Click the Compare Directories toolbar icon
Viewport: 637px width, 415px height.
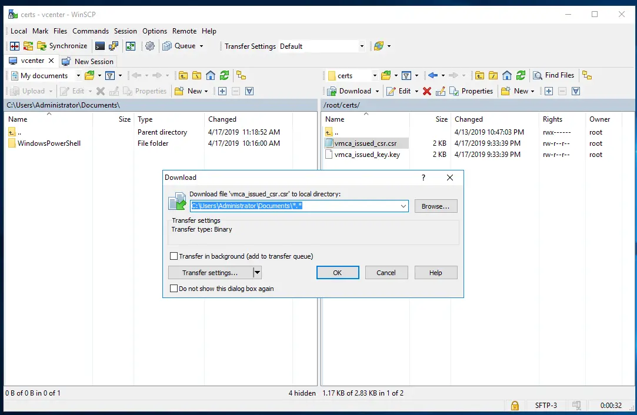point(15,46)
